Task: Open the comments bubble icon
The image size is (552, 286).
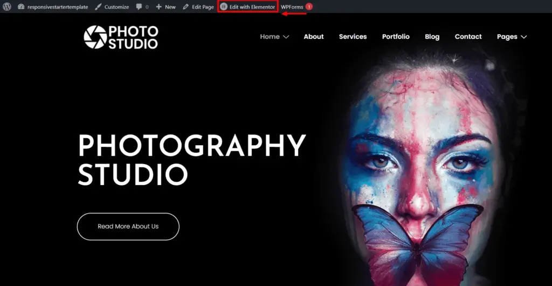Action: tap(139, 7)
